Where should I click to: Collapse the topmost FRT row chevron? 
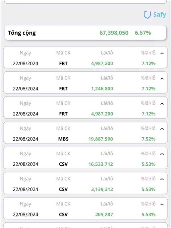point(162,53)
